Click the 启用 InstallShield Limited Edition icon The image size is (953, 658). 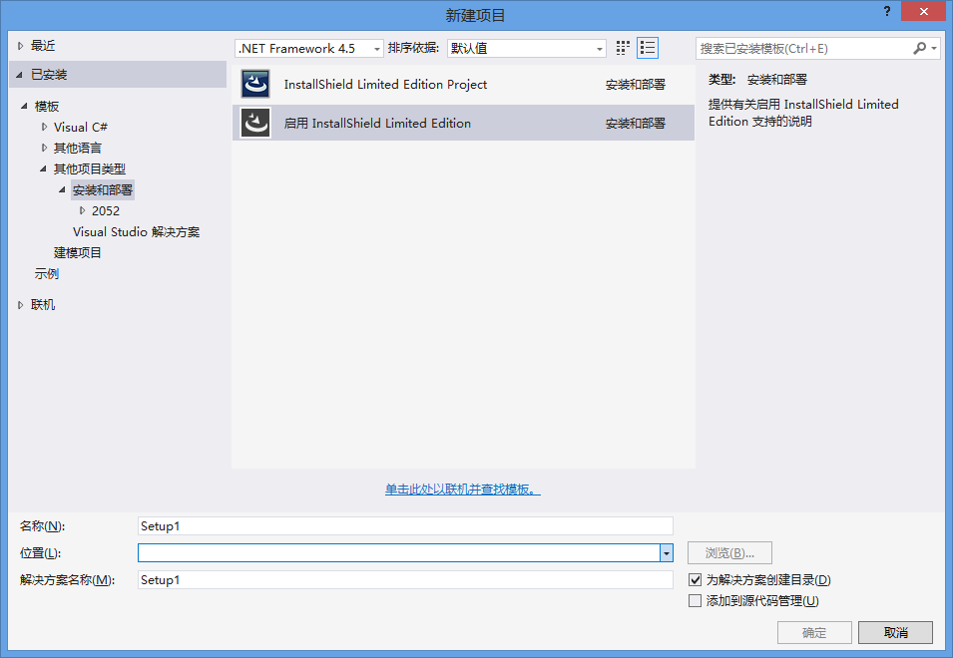tap(256, 124)
